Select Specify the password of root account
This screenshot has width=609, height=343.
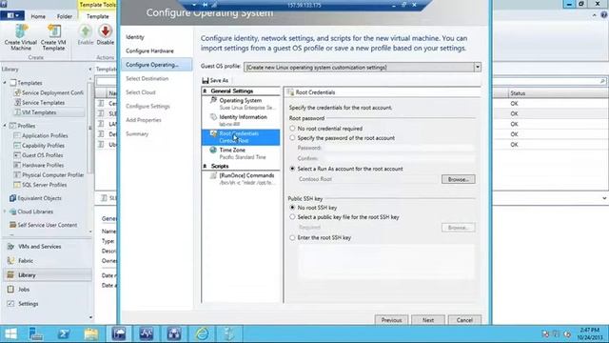click(292, 138)
